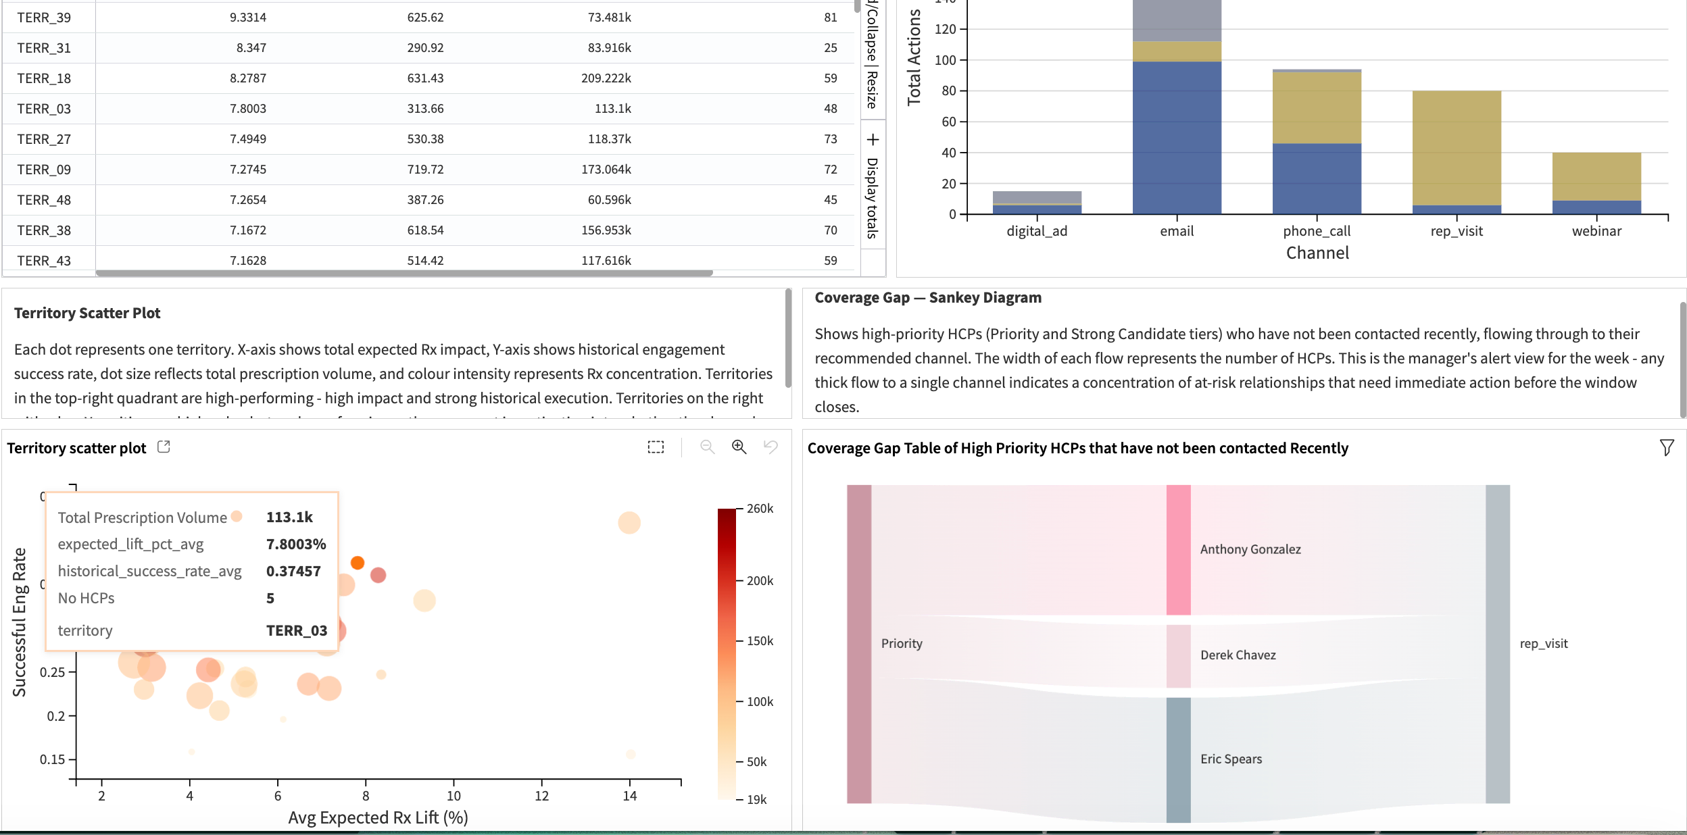
Task: Zoom out on the scatter plot
Action: (x=707, y=447)
